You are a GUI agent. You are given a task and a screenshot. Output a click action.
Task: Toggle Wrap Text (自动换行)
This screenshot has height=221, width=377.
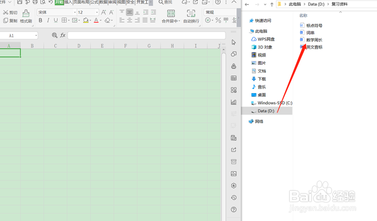191,16
